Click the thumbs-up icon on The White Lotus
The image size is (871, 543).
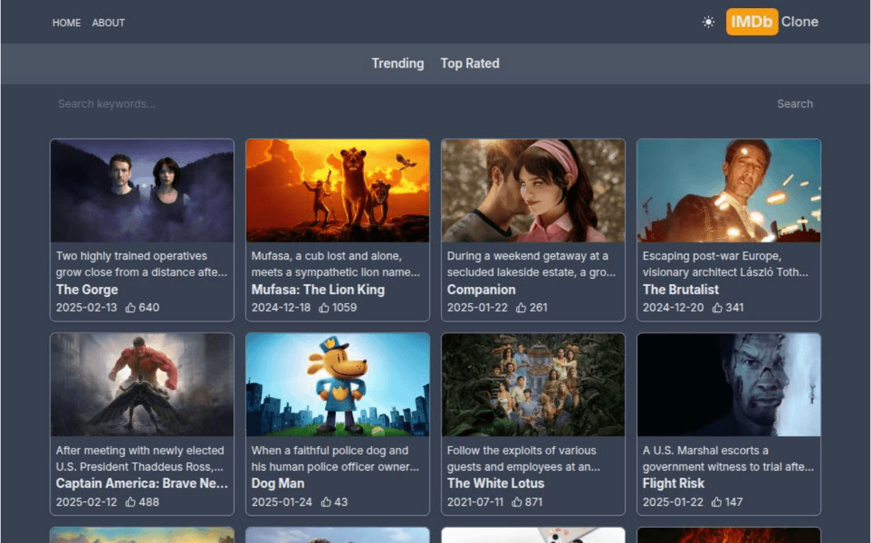point(517,502)
